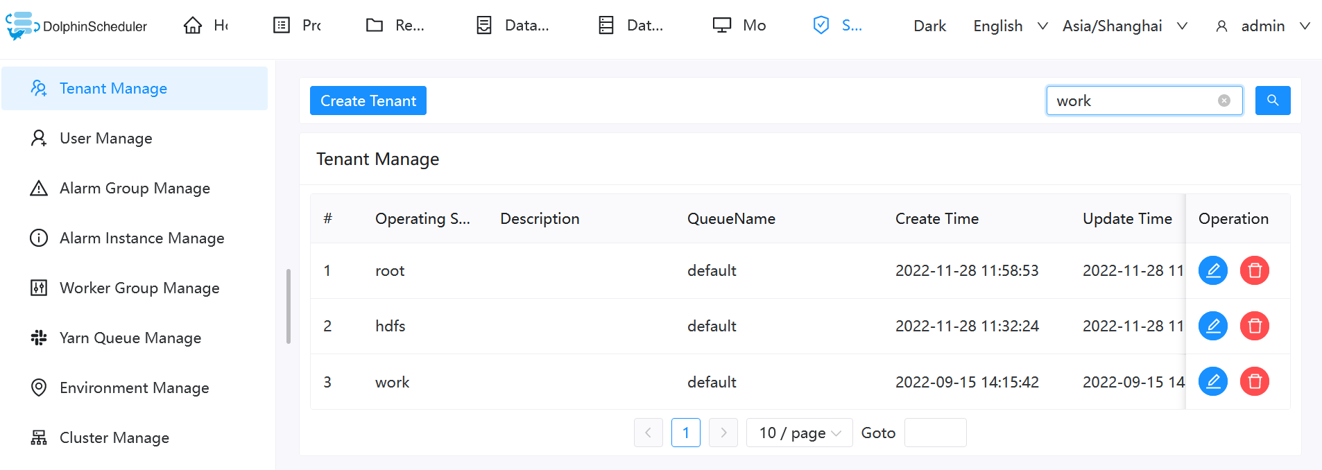
Task: Open the Asia/Shanghai timezone dropdown
Action: click(x=1124, y=26)
